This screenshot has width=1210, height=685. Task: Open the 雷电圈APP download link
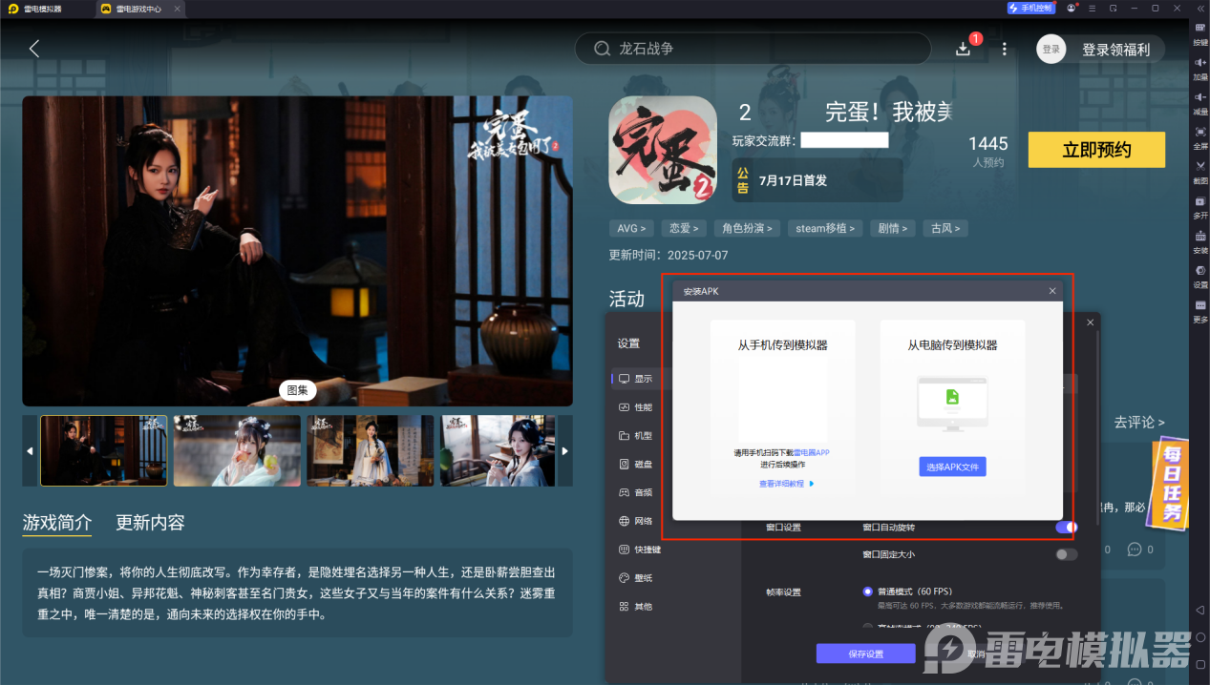(811, 452)
